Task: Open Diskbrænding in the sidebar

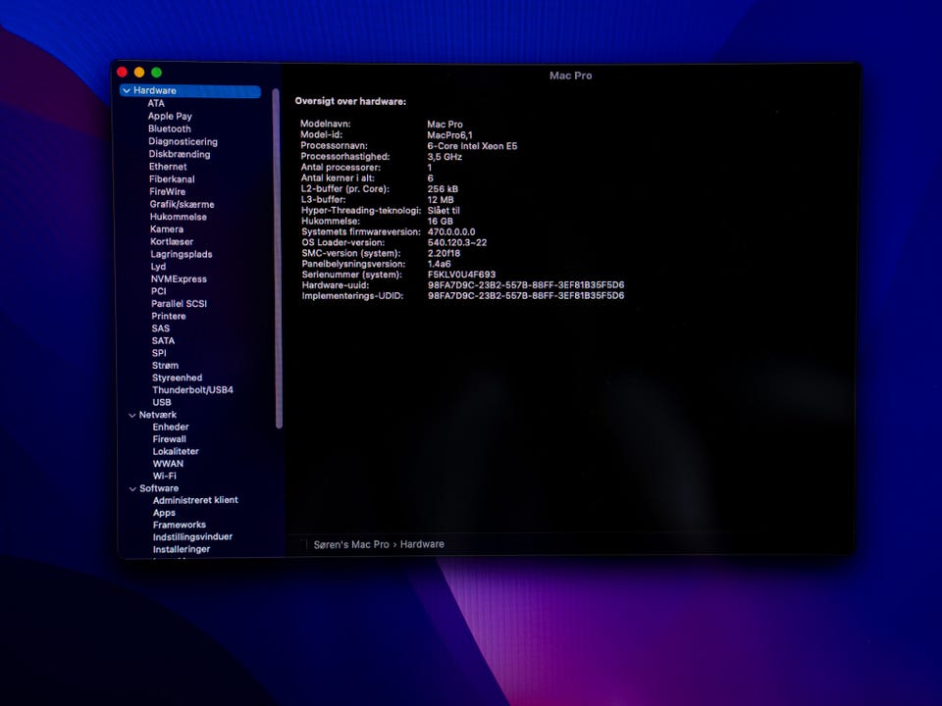Action: 179,154
